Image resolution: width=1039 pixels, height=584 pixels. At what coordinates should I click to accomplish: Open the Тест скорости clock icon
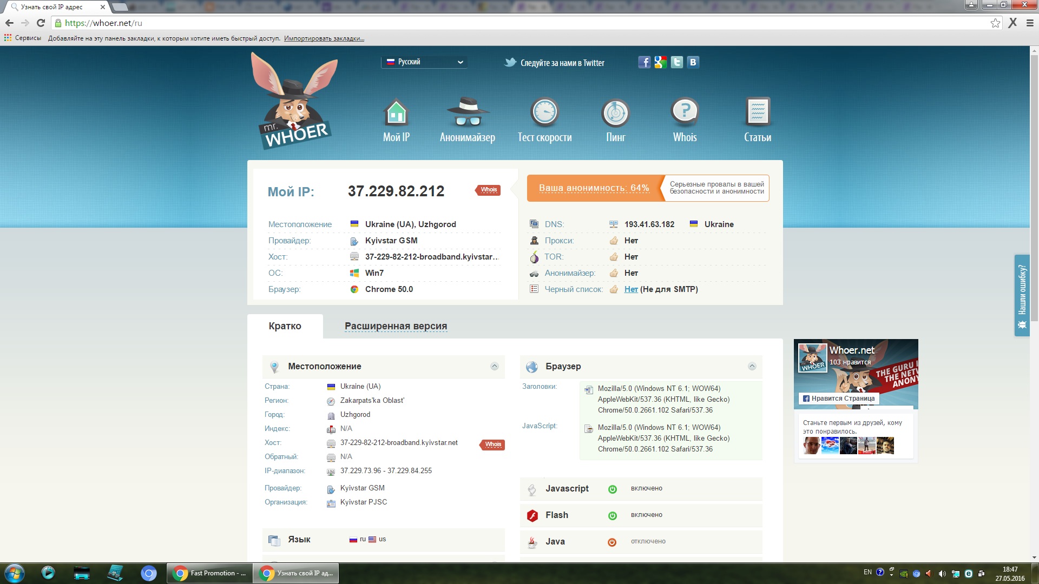tap(544, 112)
